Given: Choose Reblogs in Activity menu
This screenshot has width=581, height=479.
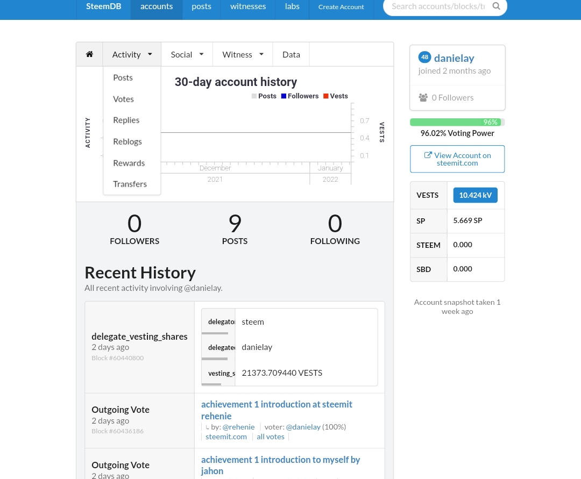Looking at the screenshot, I should (132, 142).
